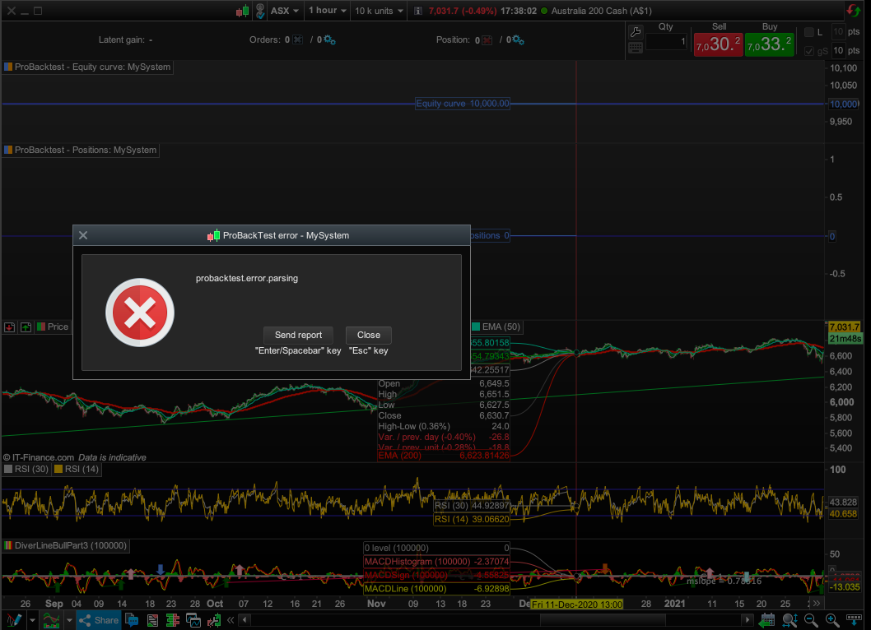Open orders settings gears icon
Screen dimensions: 871x630
click(x=329, y=39)
